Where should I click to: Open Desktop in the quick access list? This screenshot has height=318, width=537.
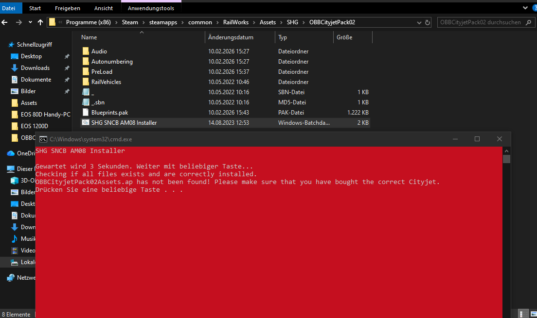[31, 56]
